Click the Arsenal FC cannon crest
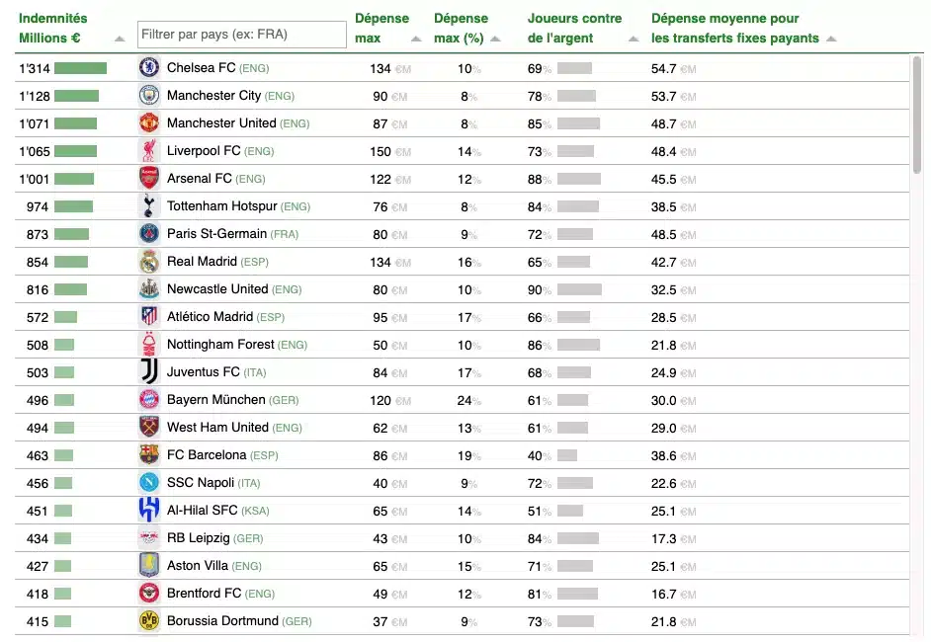Screen dimensions: 931x642 click(149, 179)
